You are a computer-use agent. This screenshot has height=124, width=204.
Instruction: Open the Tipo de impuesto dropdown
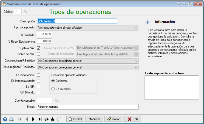pos(87,28)
